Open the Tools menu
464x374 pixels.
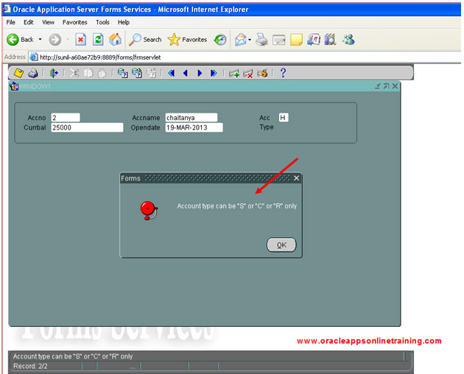click(x=102, y=22)
